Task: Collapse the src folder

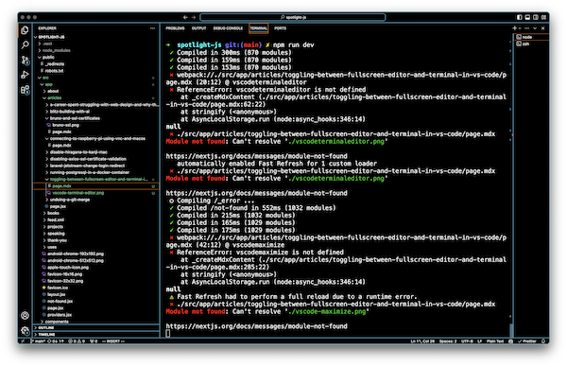Action: 95,78
